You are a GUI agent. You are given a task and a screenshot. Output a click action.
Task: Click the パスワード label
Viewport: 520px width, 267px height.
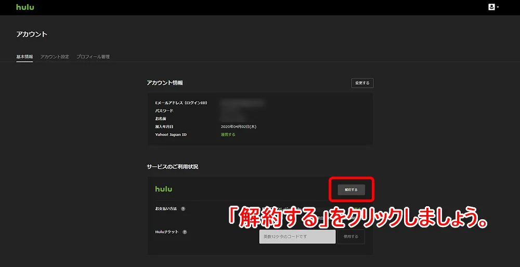pos(164,111)
